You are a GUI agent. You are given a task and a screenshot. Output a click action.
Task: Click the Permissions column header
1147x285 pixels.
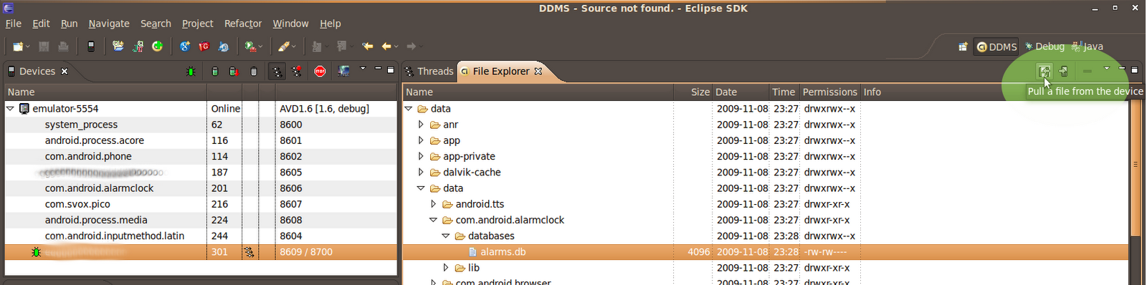[829, 92]
